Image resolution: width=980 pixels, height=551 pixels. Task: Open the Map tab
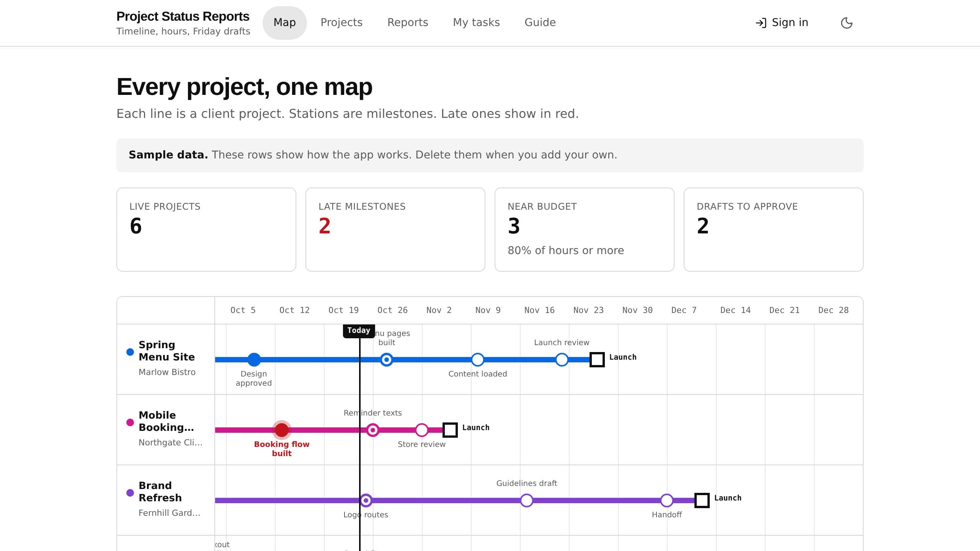tap(284, 23)
